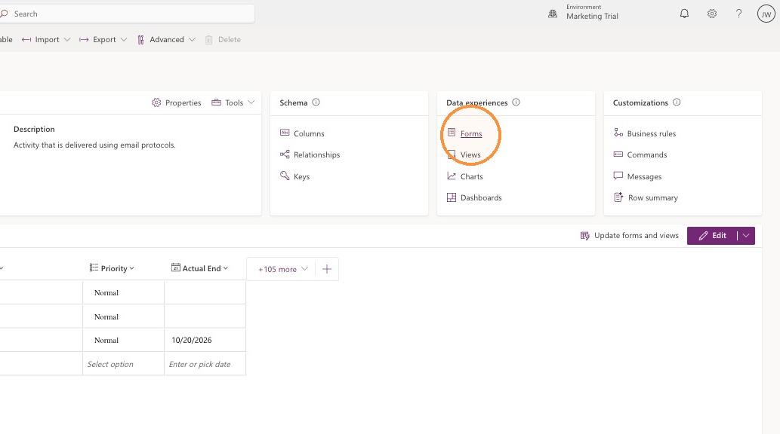The image size is (780, 434).
Task: Open the help question mark
Action: [738, 14]
